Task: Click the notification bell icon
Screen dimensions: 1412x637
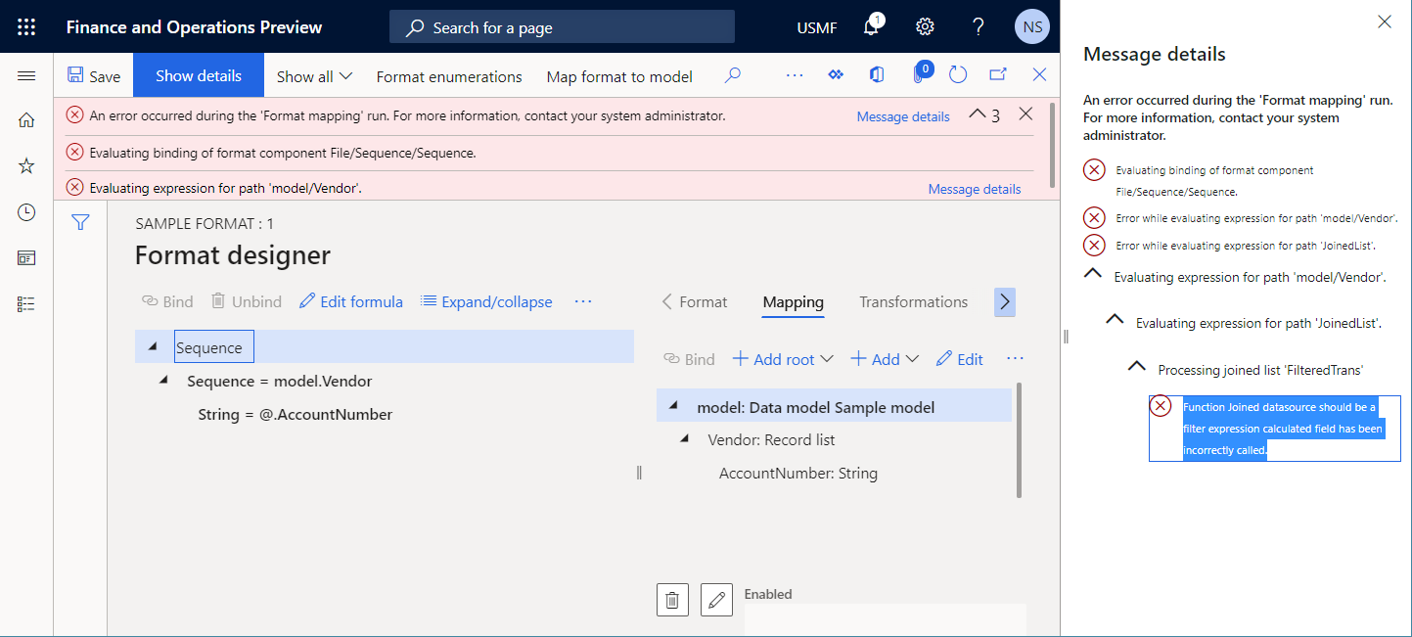Action: [871, 26]
